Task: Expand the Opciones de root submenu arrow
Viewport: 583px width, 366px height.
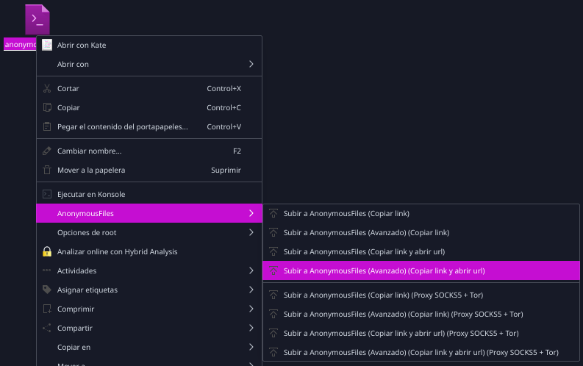Action: pyautogui.click(x=251, y=232)
